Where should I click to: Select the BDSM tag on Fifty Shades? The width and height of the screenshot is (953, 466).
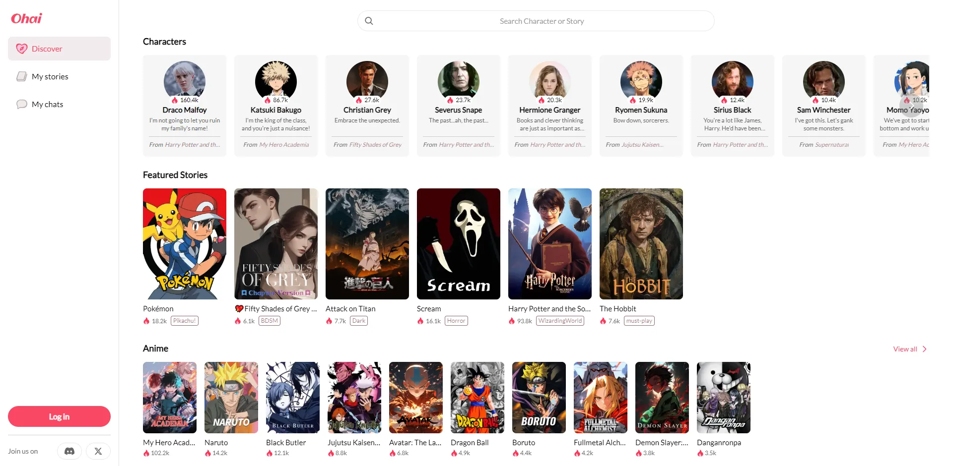(x=269, y=321)
